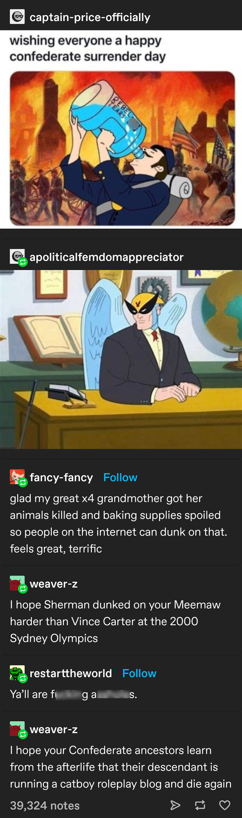Select the confederate surrender day caption text

click(x=88, y=48)
